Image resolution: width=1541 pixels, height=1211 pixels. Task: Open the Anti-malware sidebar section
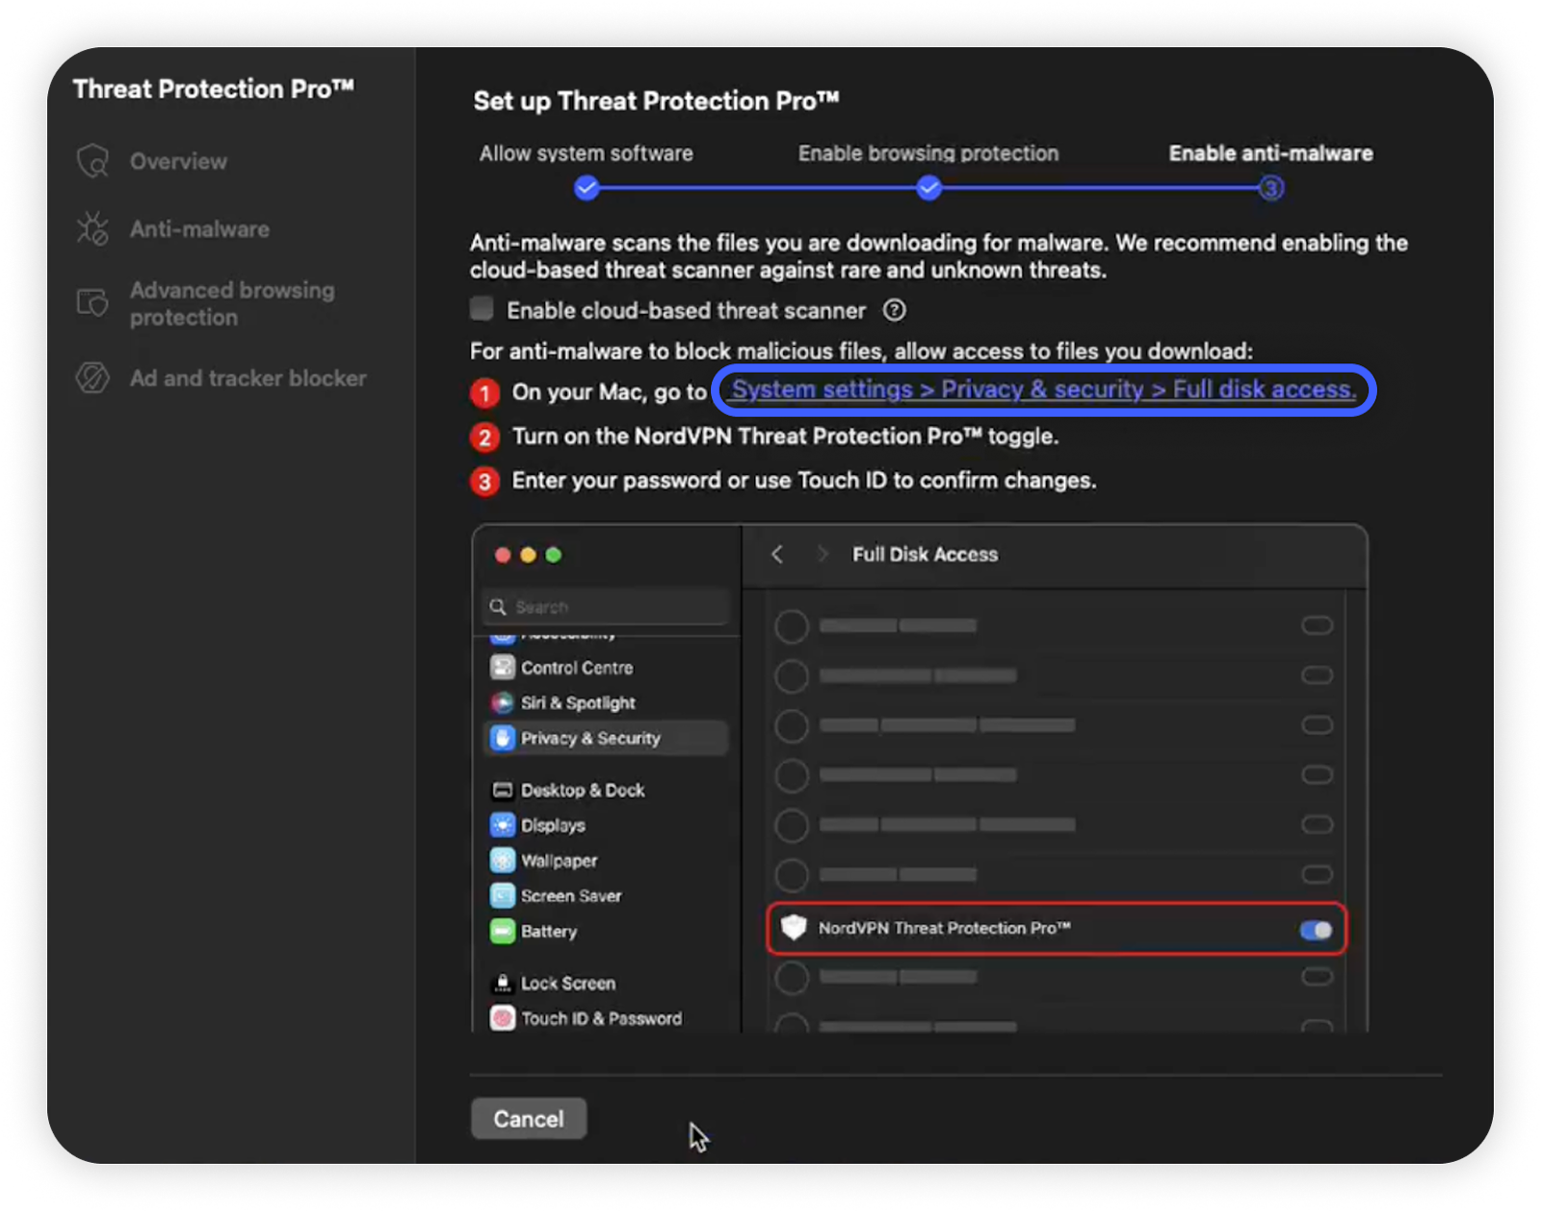(x=199, y=229)
